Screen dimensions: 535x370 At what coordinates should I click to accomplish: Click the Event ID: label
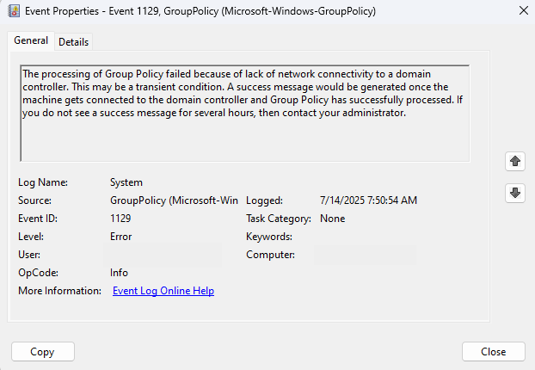tap(38, 219)
